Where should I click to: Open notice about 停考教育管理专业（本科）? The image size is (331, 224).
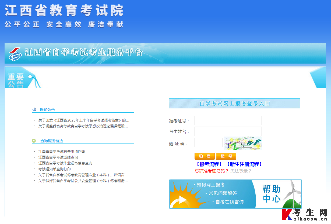83,175
